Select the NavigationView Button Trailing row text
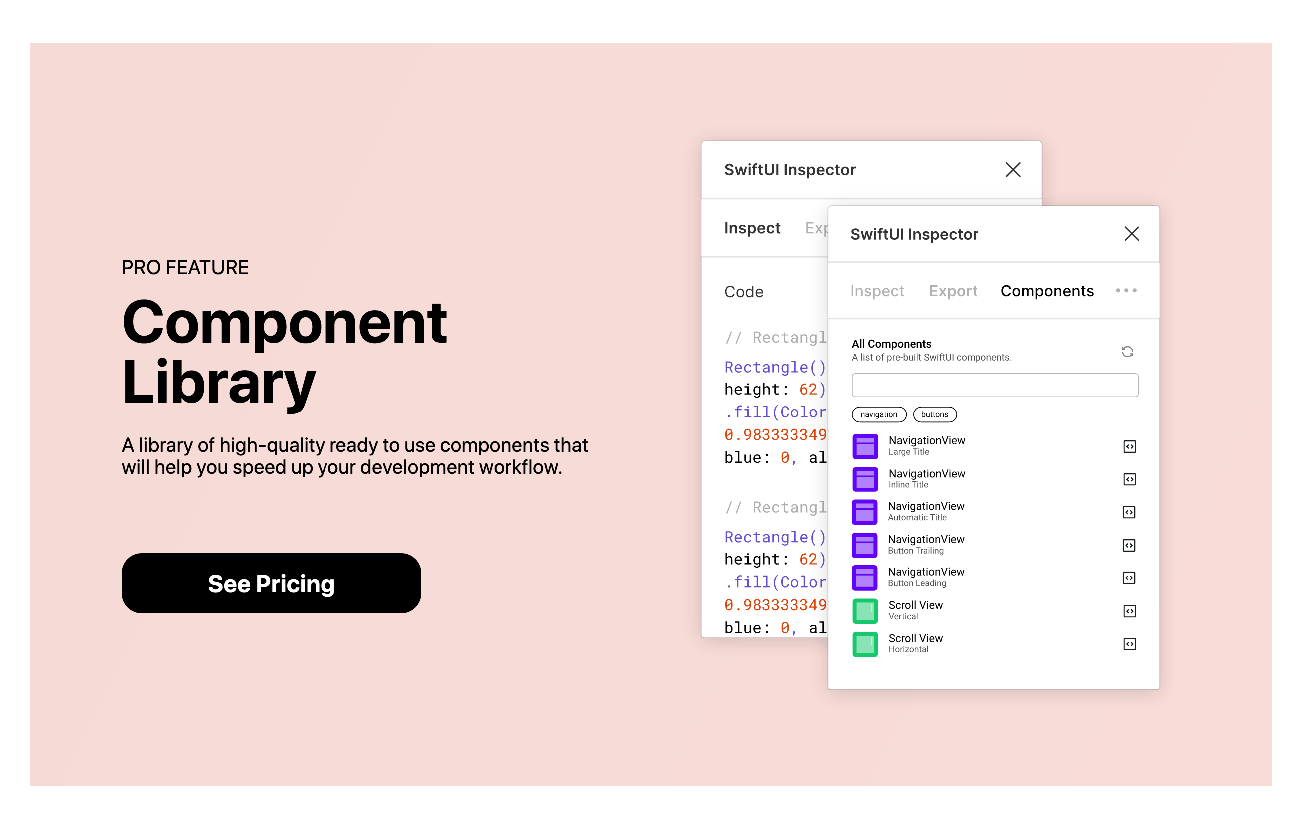Image resolution: width=1302 pixels, height=823 pixels. point(926,544)
